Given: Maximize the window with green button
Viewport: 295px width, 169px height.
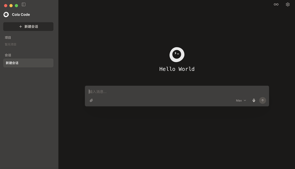Looking at the screenshot, I should click(x=17, y=5).
